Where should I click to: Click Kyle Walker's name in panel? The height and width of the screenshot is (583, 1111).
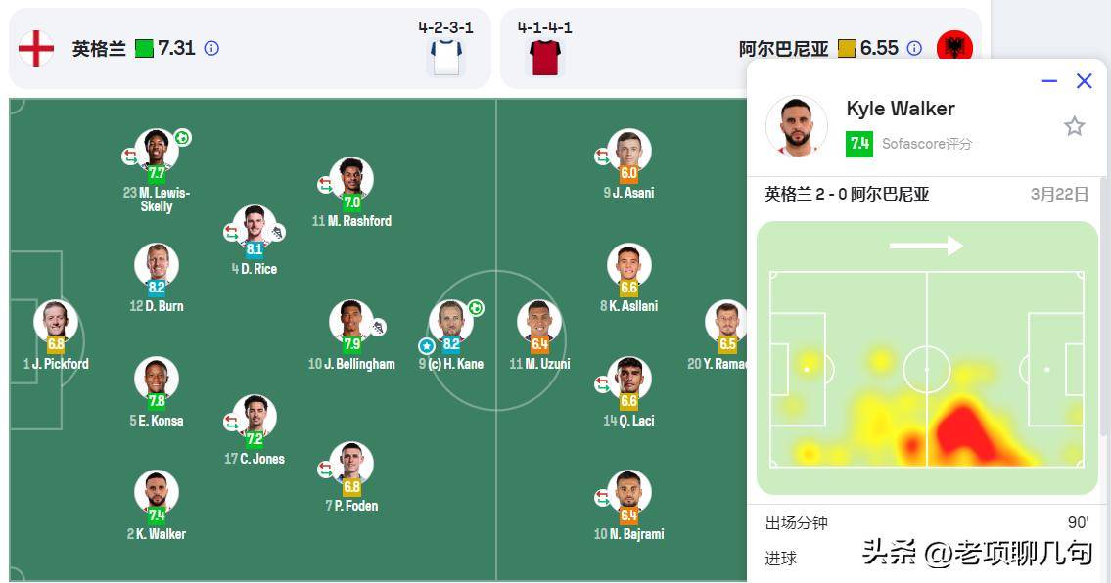coord(900,109)
